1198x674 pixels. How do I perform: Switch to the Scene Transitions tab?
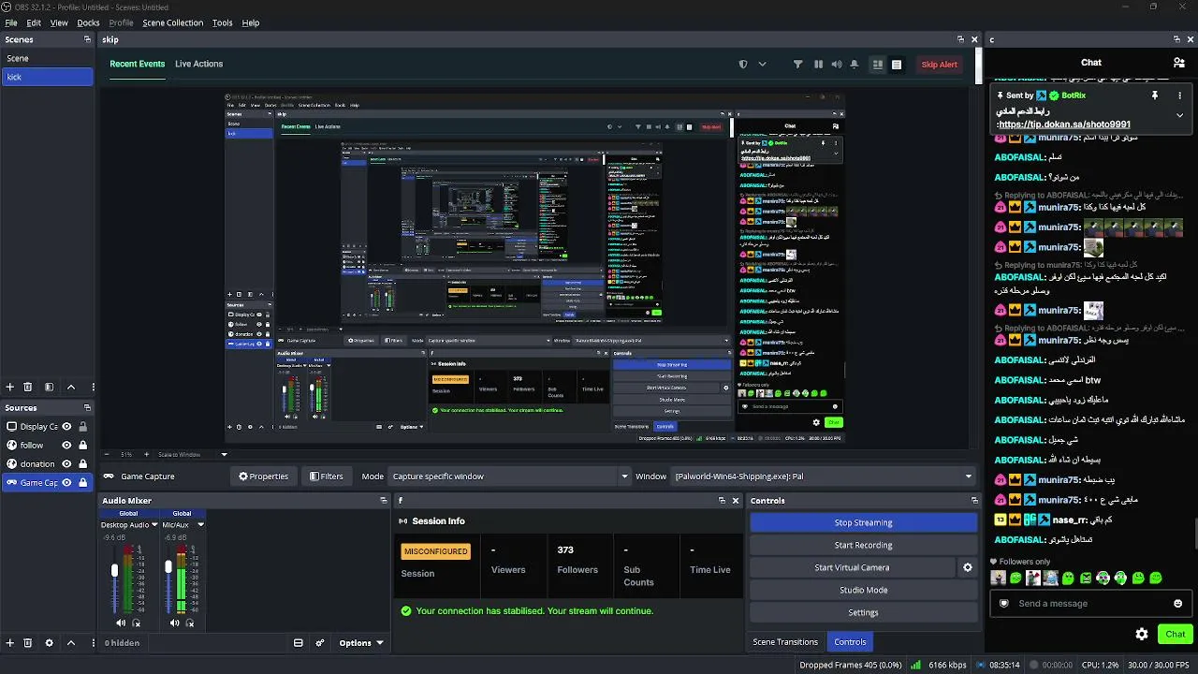(x=785, y=642)
